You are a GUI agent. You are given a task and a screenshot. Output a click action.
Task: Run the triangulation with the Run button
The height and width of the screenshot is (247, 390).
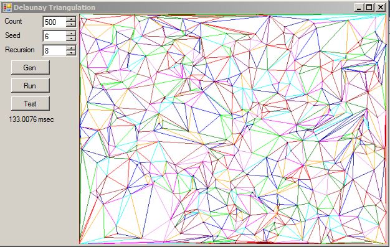pyautogui.click(x=31, y=86)
